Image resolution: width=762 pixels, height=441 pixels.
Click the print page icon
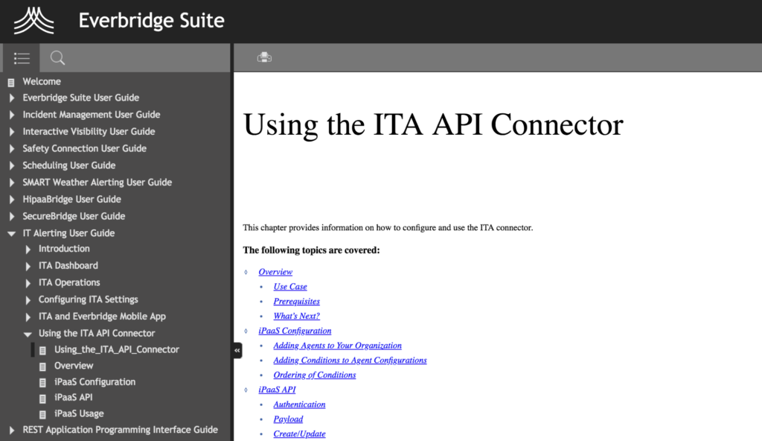tap(264, 57)
